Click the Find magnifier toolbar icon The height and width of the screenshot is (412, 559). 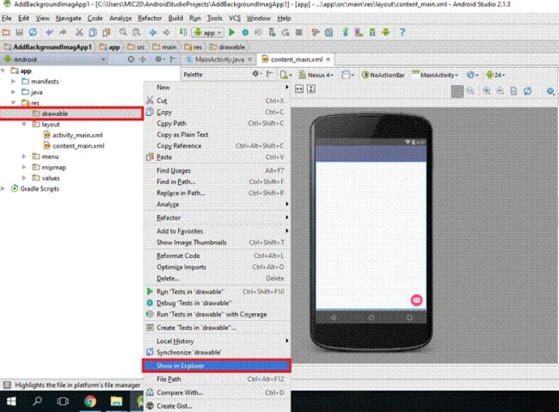123,33
